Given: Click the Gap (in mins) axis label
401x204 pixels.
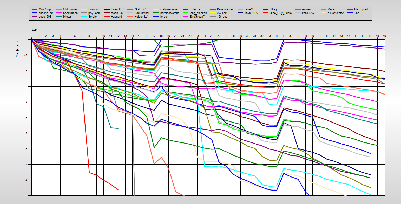Looking at the screenshot, I should tap(18, 49).
